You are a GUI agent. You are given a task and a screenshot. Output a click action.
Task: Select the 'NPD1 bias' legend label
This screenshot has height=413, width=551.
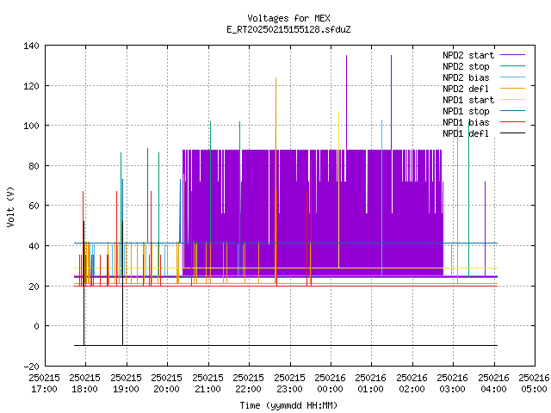(x=466, y=122)
